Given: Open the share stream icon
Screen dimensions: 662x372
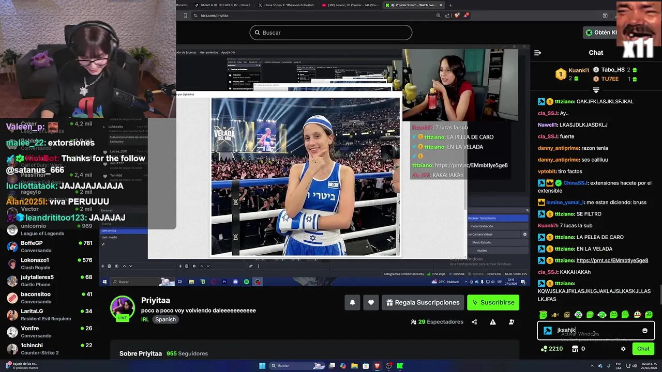Looking at the screenshot, I should tap(474, 322).
